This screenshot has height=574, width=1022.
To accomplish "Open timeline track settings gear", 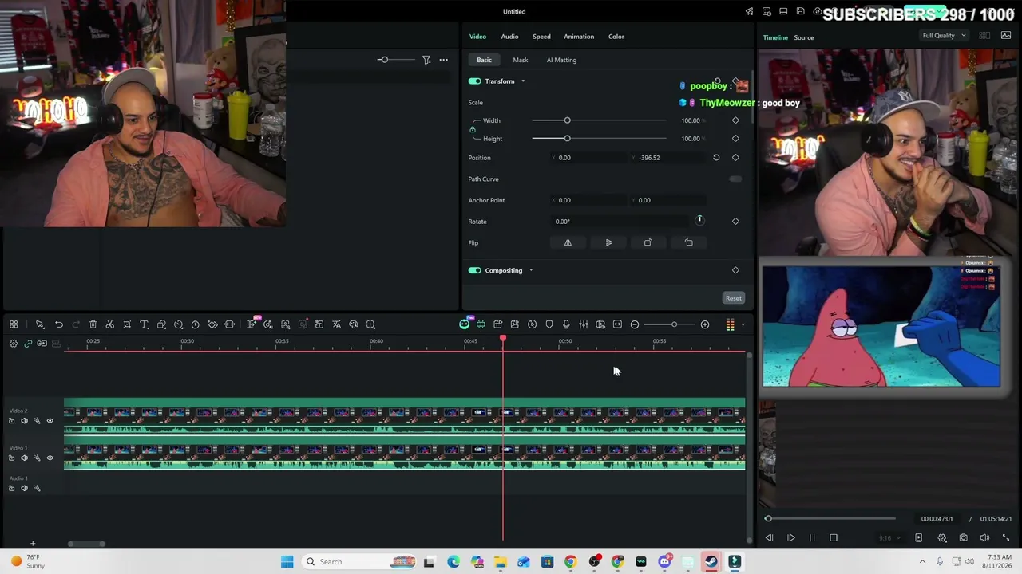I will [14, 344].
